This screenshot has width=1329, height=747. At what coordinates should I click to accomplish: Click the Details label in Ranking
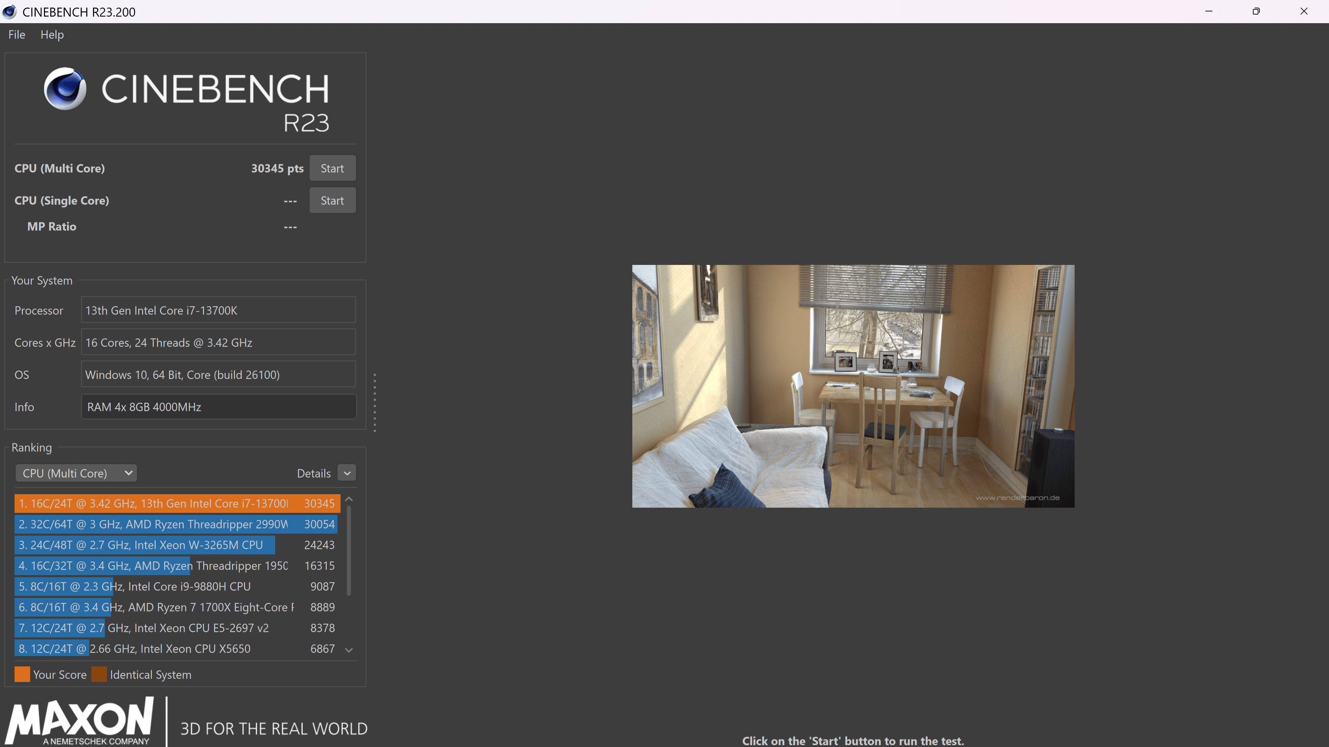[x=314, y=473]
